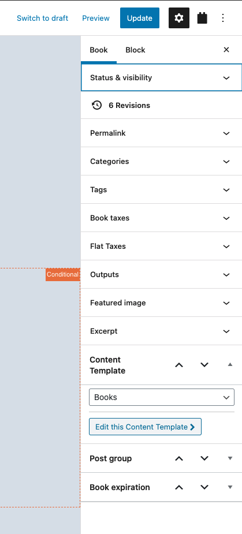This screenshot has width=242, height=534.
Task: Select the Book tab
Action: [x=99, y=50]
